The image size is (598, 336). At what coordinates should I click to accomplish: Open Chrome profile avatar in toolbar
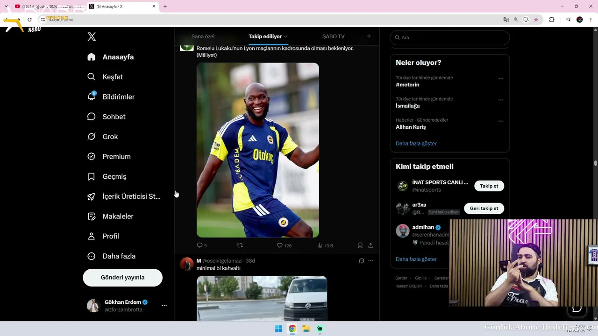click(580, 20)
